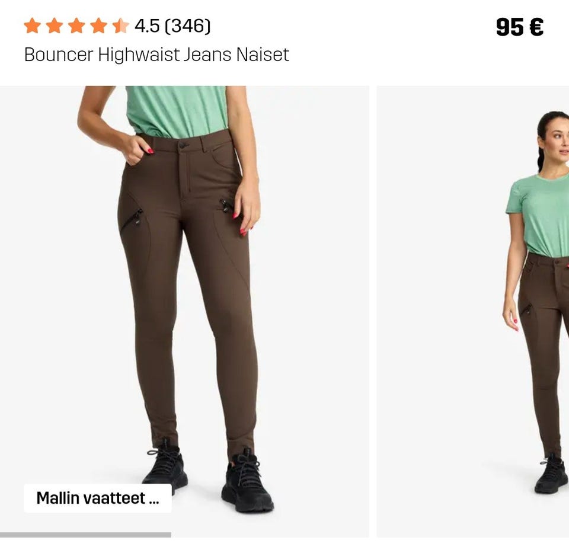Click the green t-shirt in the main photo
The width and height of the screenshot is (569, 553).
pos(177,111)
